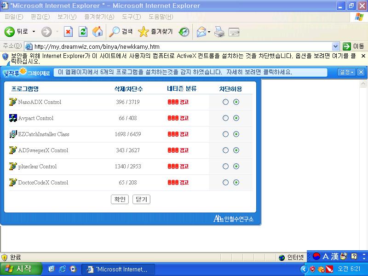Stop page loading with the red X icon

68,32
